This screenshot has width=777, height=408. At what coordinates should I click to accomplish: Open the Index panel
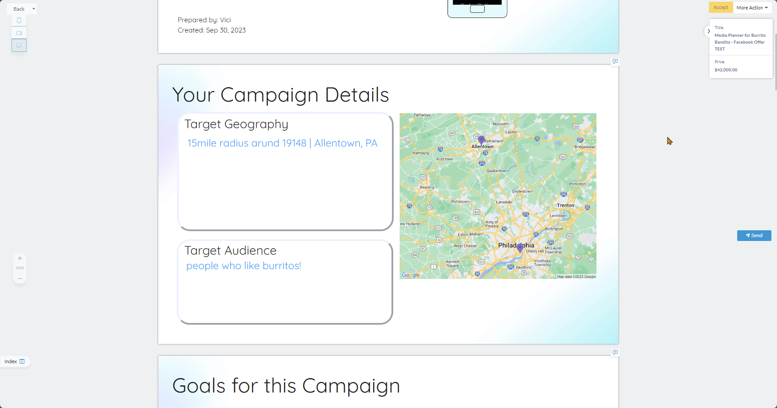pos(15,361)
